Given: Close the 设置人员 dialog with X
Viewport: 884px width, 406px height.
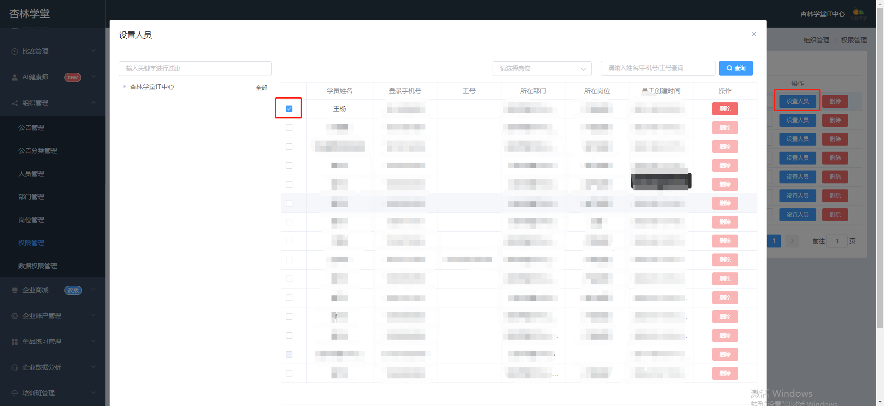Looking at the screenshot, I should tap(754, 34).
